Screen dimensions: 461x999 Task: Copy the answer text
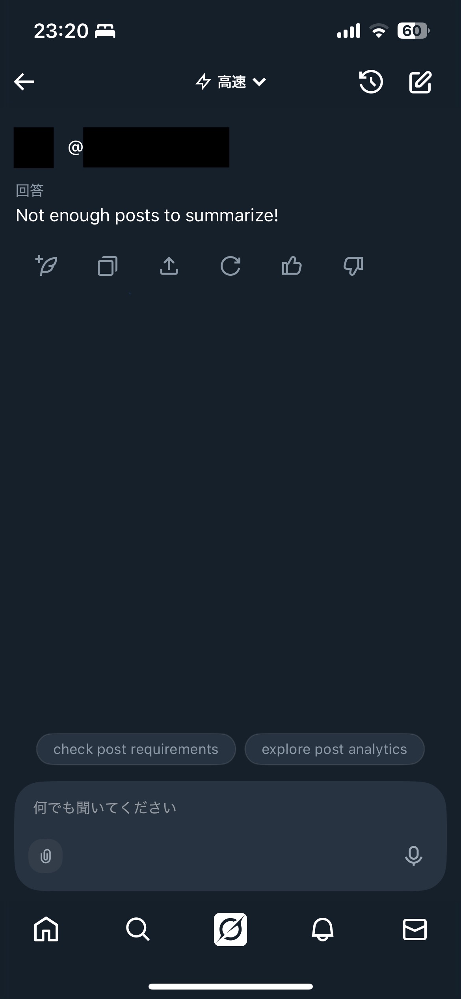point(108,266)
